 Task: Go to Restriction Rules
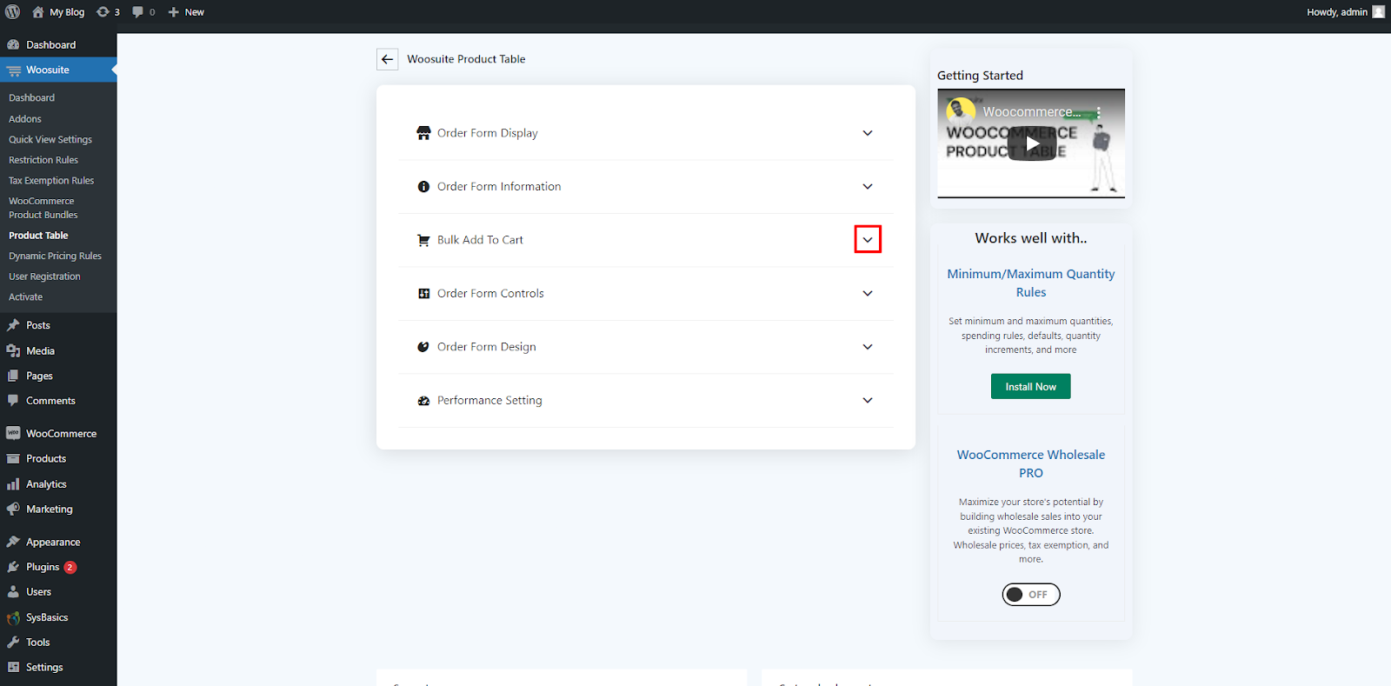[43, 160]
